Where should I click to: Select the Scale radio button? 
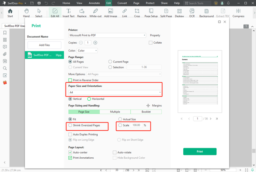pos(120,125)
